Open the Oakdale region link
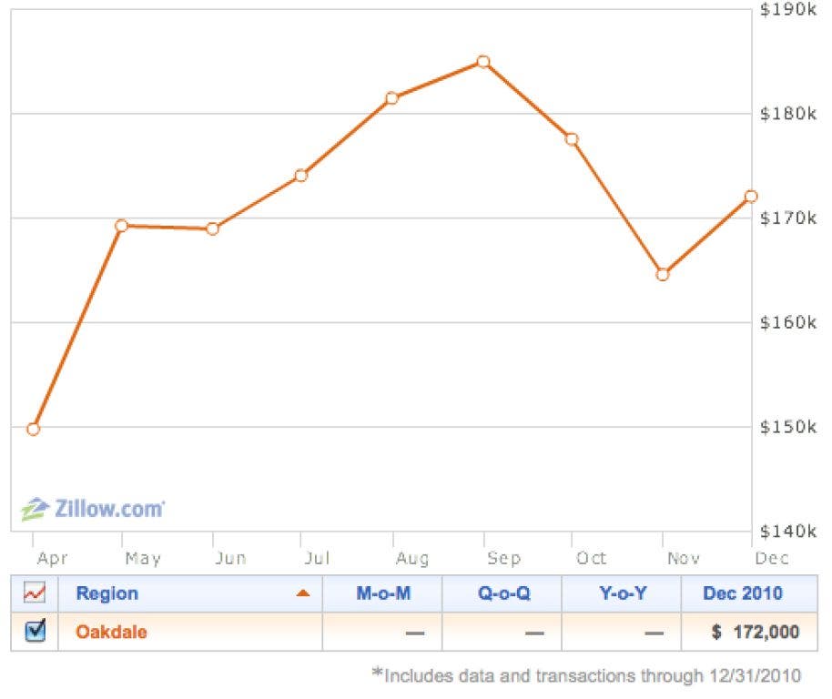832x699 pixels. (111, 632)
